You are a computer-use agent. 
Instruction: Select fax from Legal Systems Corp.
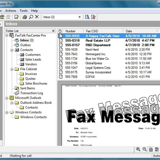click(x=109, y=68)
